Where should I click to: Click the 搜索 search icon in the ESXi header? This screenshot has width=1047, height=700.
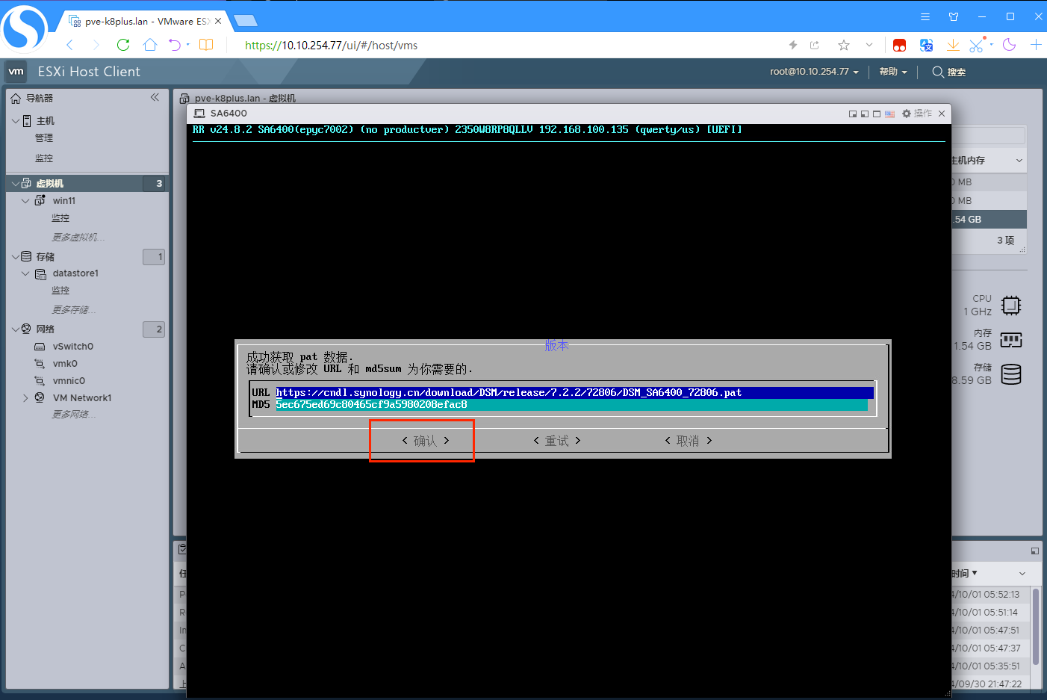click(x=938, y=72)
